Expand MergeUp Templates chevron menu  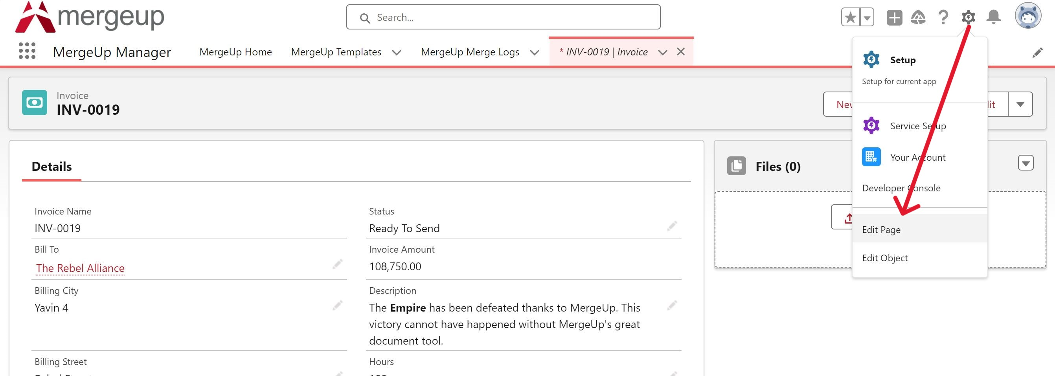(x=397, y=52)
